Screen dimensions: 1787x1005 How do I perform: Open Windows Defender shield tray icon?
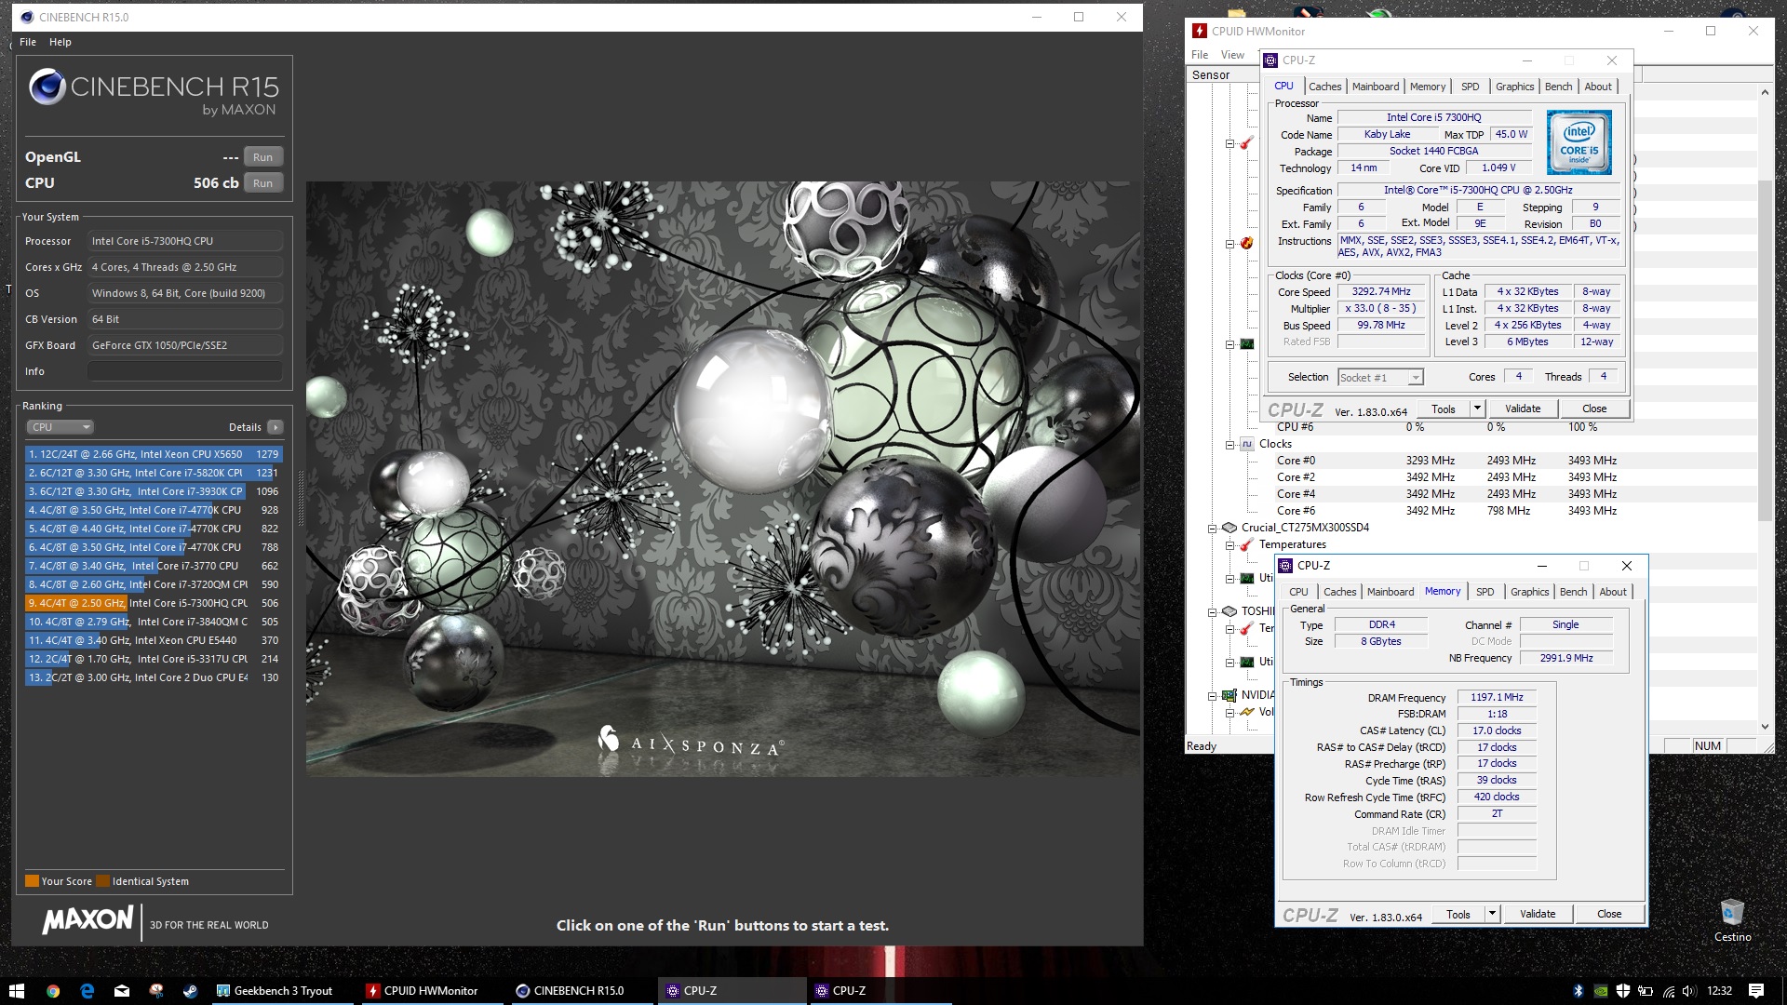point(1623,991)
